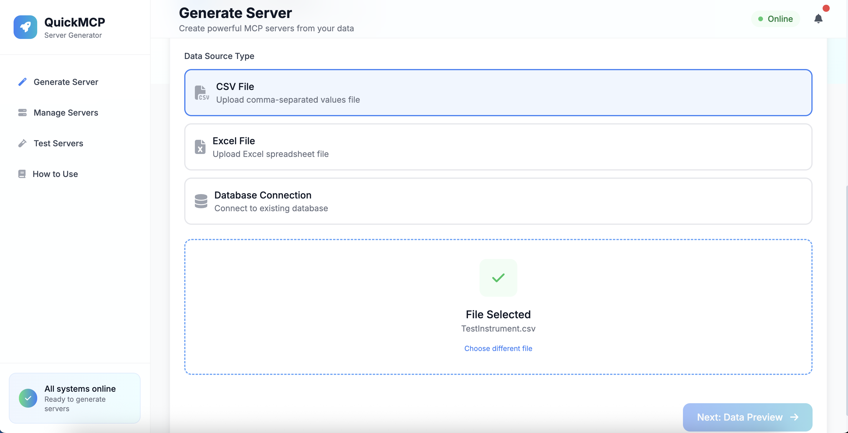The height and width of the screenshot is (433, 848).
Task: Click the Online status badge
Action: 776,19
